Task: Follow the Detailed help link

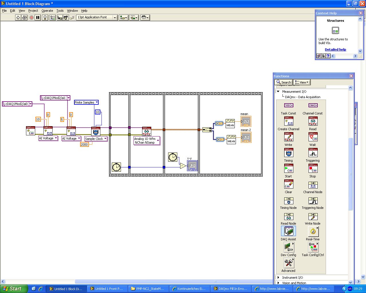Action: (335, 50)
